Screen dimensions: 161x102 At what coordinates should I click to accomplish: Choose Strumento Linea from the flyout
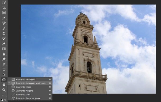coord(30,95)
